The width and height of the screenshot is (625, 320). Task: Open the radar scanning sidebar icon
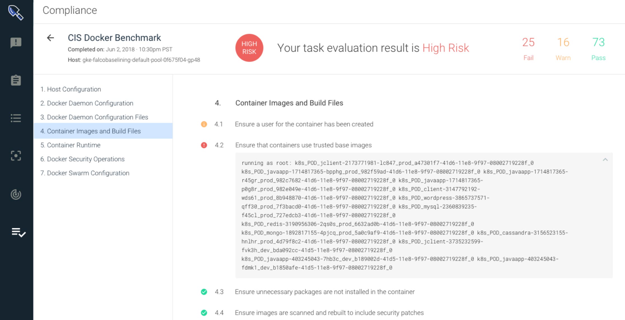tap(16, 194)
